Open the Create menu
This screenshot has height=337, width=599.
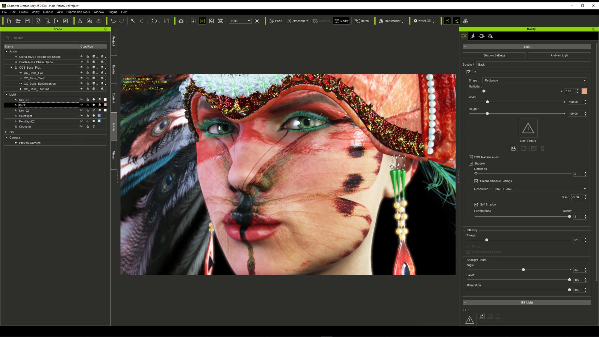coord(23,12)
